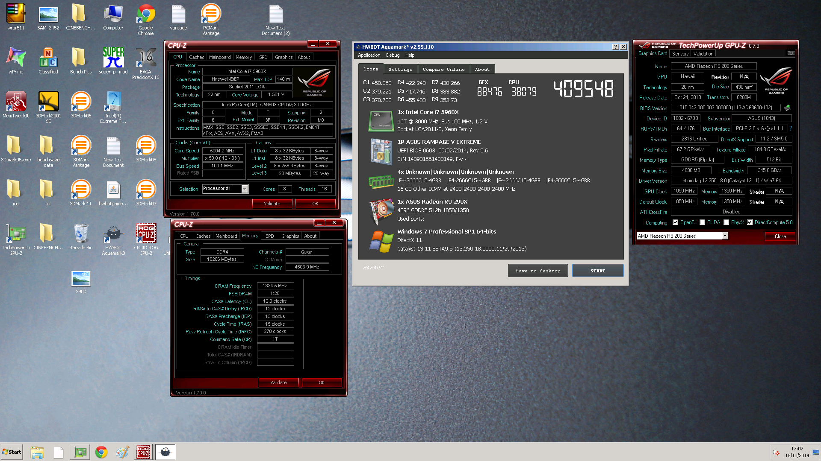Open the Start menu
Image resolution: width=821 pixels, height=461 pixels.
[12, 452]
